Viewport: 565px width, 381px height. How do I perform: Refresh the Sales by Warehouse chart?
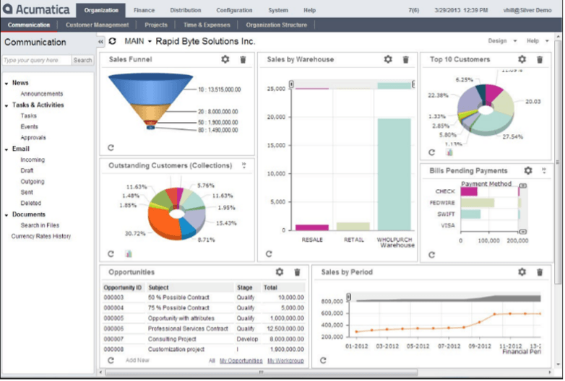coord(269,254)
